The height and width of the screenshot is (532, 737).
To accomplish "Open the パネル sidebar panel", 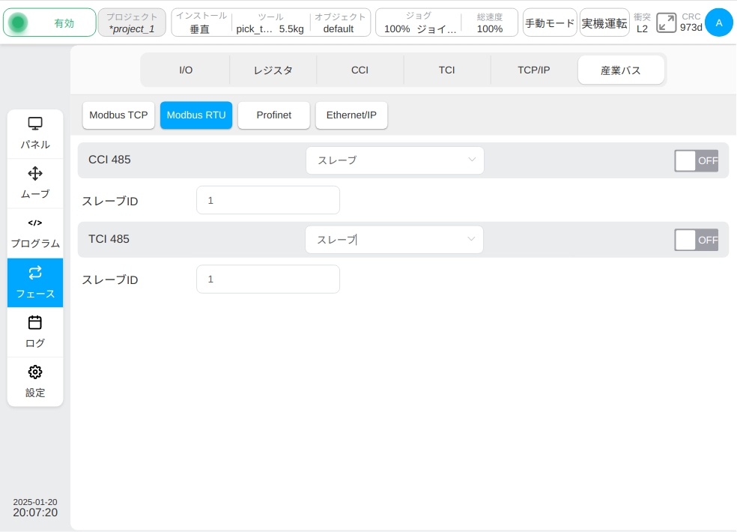I will click(35, 134).
